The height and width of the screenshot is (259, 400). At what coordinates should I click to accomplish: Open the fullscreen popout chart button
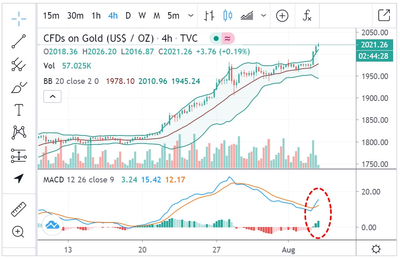[x=383, y=16]
